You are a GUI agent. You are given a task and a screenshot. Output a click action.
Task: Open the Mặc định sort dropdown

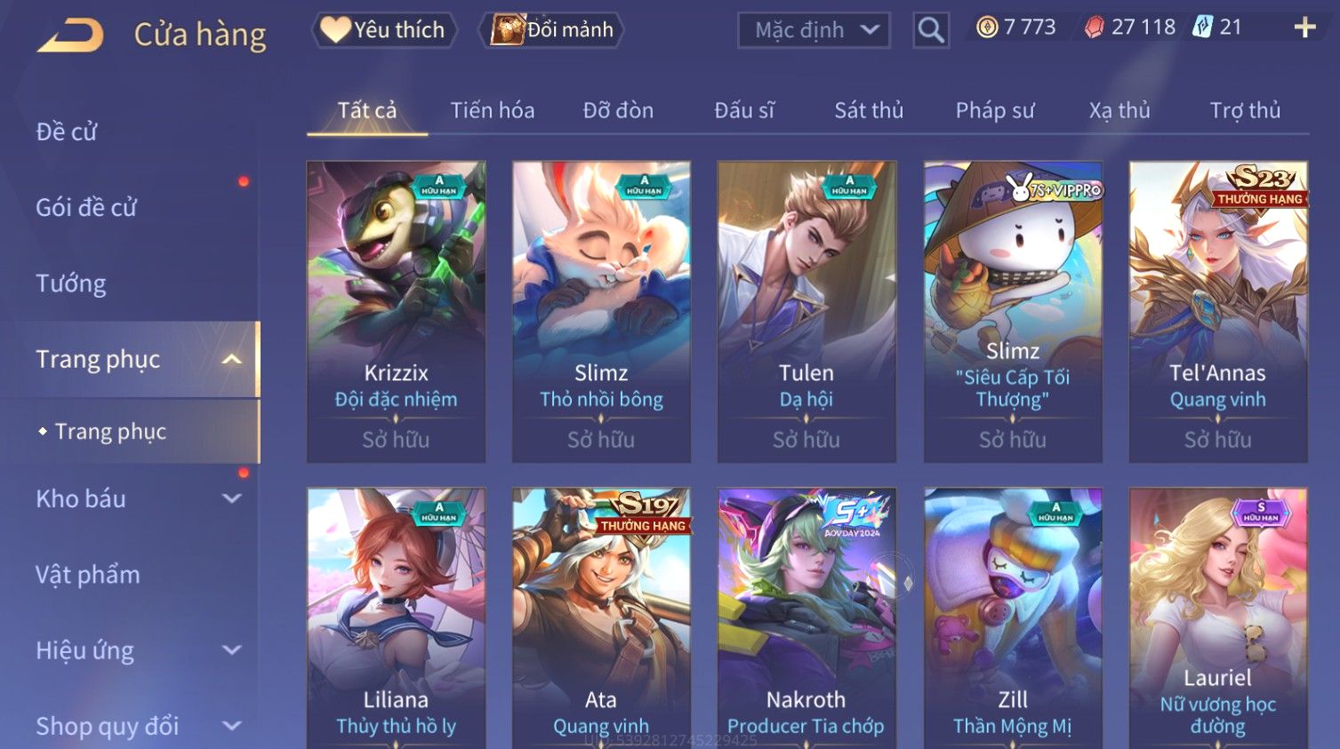813,30
